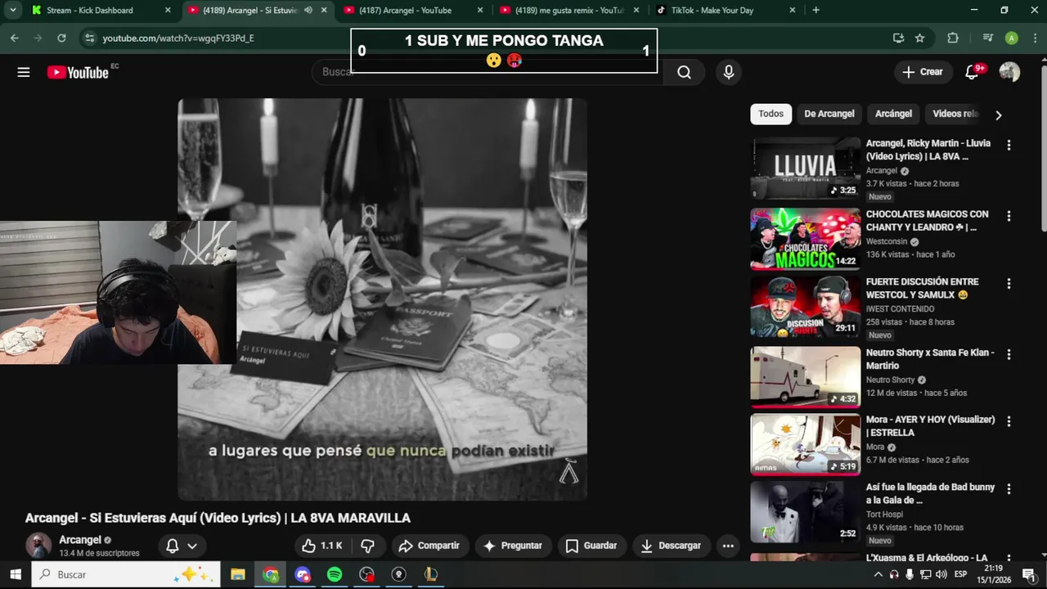
Task: Open the Chocolates Magicos thumbnail
Action: pos(806,239)
